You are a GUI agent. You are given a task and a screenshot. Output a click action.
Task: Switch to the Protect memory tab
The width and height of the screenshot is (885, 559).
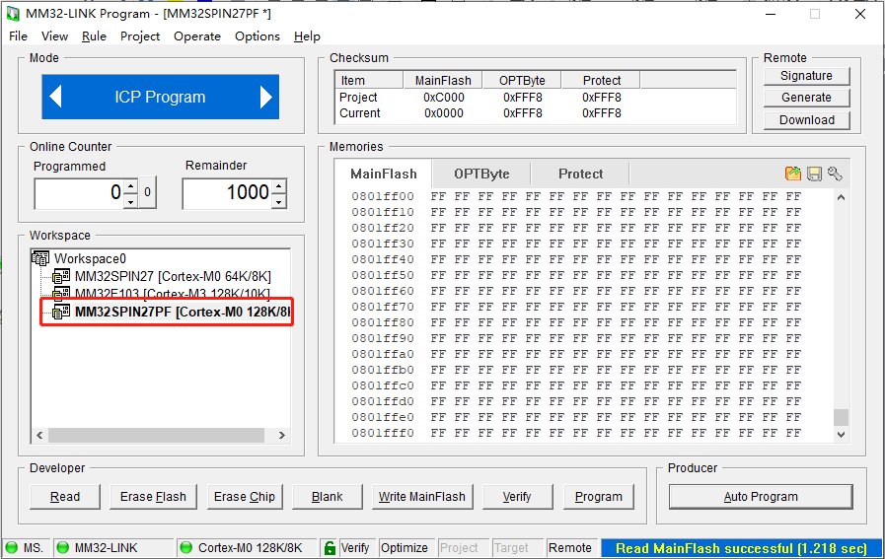pos(580,174)
